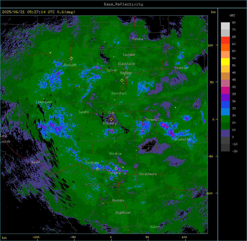Select the yellow diamond marker south of RedDeer
The image size is (247, 241).
point(122,80)
